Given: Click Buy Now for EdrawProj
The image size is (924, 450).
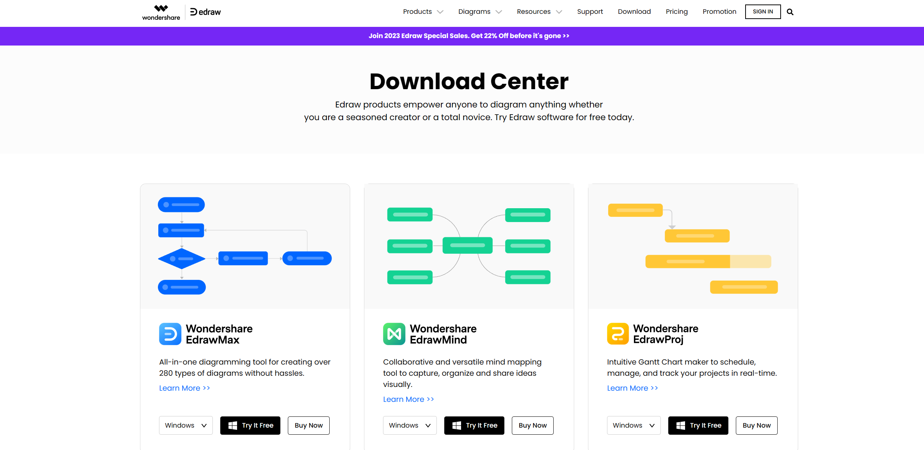Looking at the screenshot, I should click(756, 425).
